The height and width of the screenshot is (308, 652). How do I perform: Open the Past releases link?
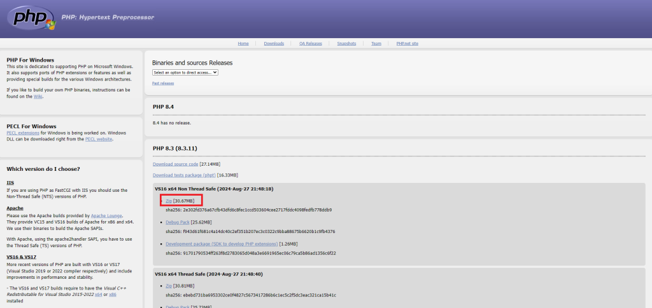[163, 83]
